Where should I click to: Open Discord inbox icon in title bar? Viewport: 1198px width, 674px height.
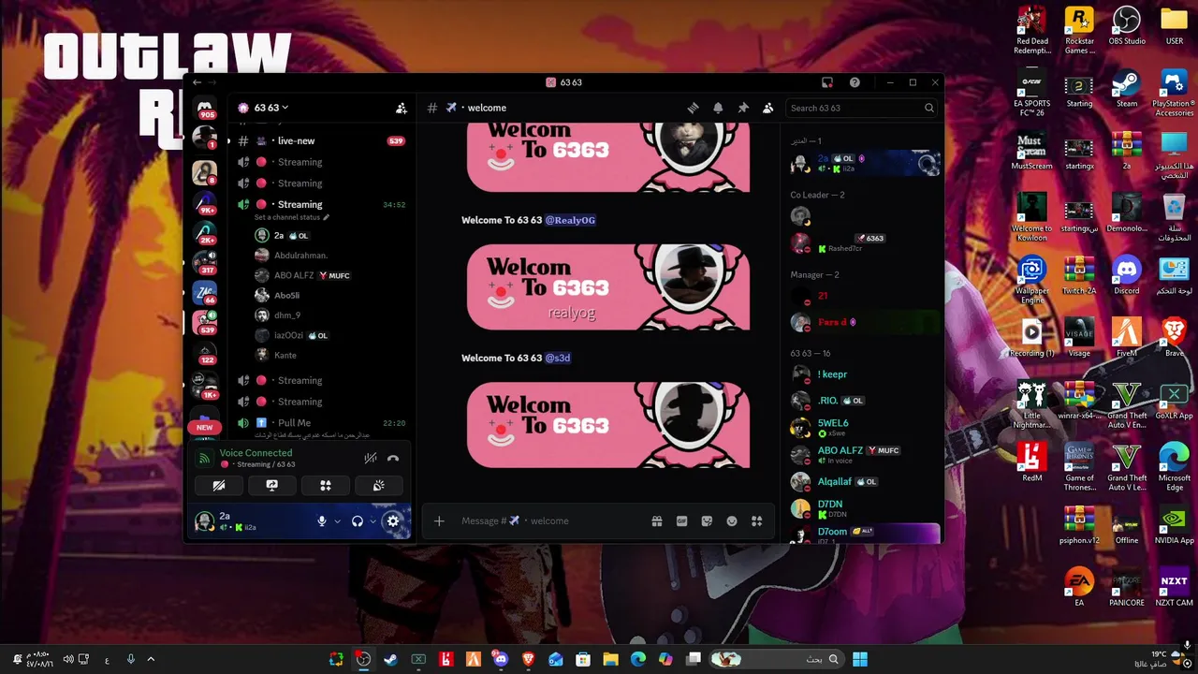click(827, 82)
